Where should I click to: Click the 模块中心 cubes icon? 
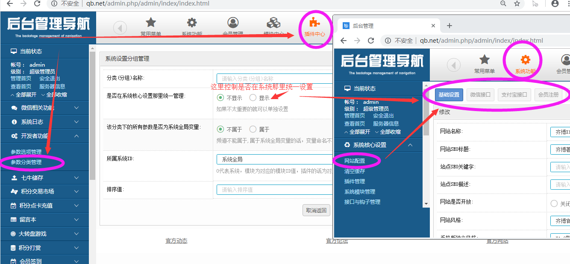coord(273,23)
